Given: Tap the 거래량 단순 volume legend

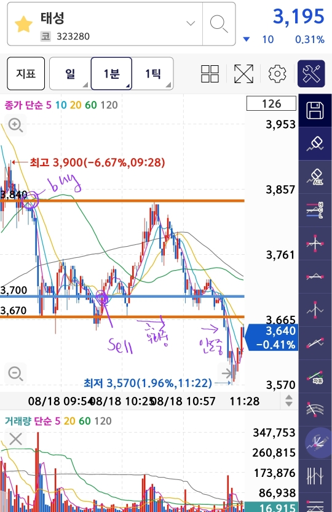Looking at the screenshot, I should [x=58, y=421].
